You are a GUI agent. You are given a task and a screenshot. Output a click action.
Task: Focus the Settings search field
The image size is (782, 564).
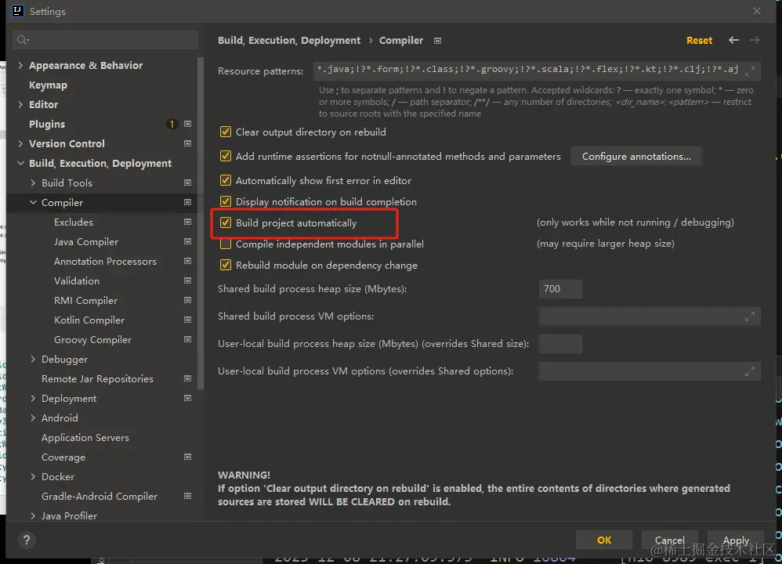tap(105, 40)
